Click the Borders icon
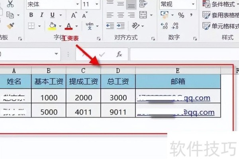Viewport: 239px width, 159px height. coord(31,26)
